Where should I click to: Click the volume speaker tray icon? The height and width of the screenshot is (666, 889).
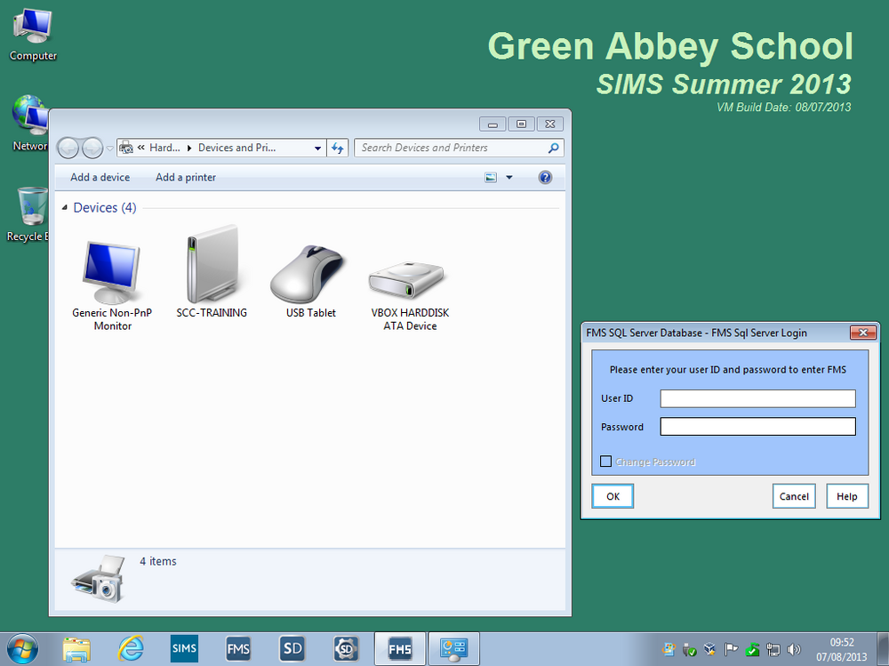794,649
